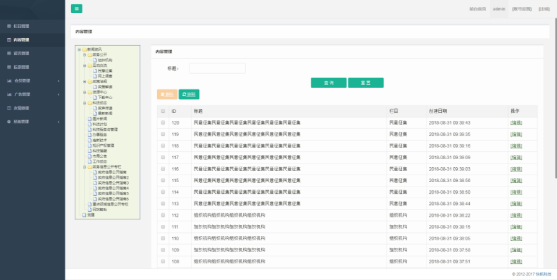The image size is (557, 280).
Task: Click the orange 删除 delete button
Action: (167, 94)
